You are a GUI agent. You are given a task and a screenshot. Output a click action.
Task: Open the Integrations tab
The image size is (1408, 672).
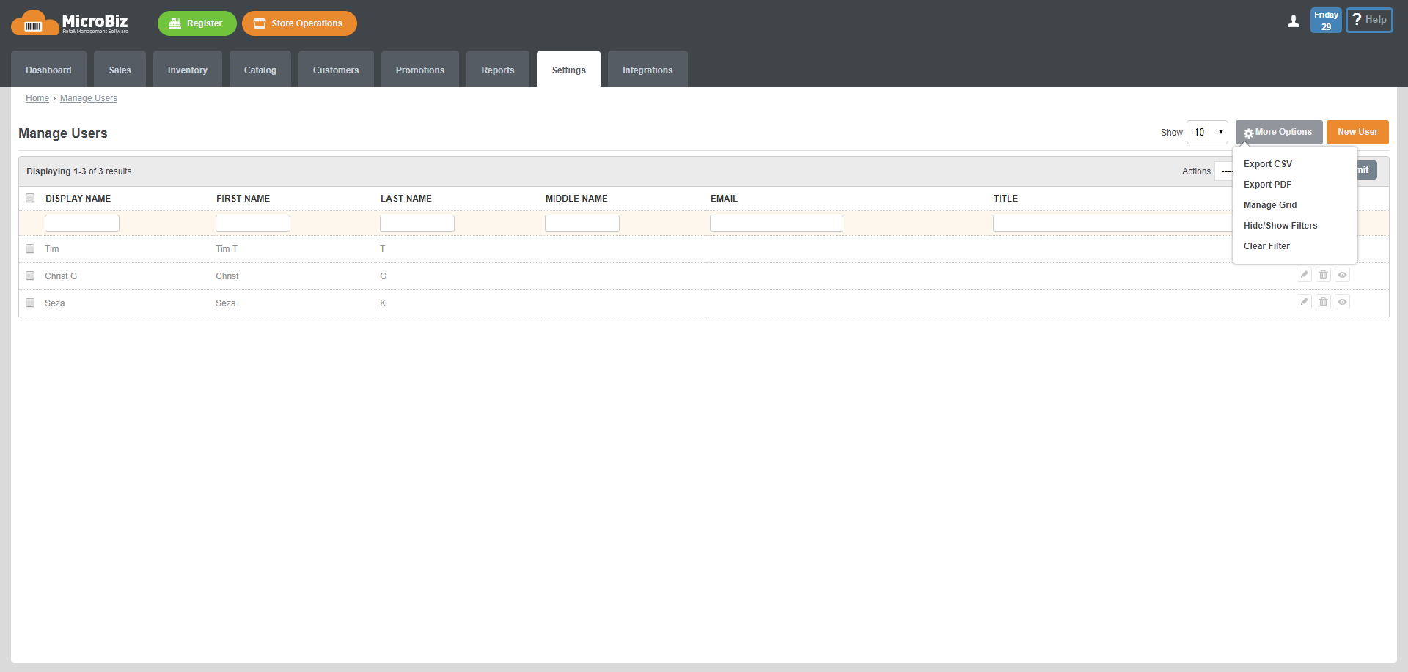648,69
